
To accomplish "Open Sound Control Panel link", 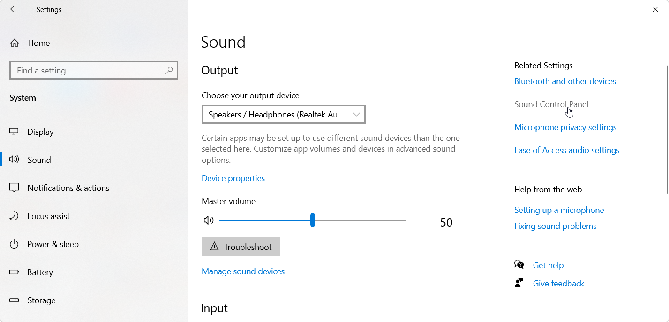I will tap(551, 104).
